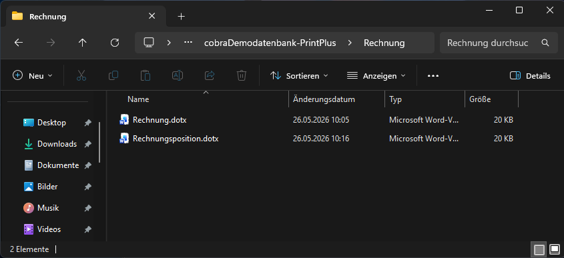
Task: Close the Rechnung tab
Action: (152, 16)
